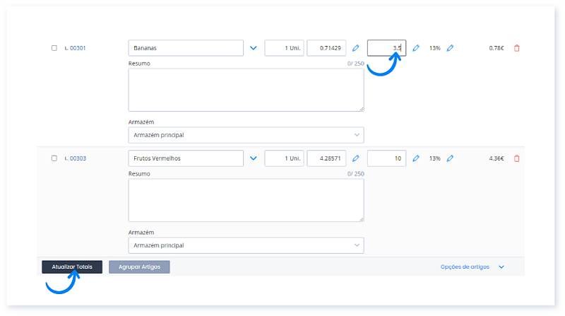Viewport: 565px width, 316px height.
Task: Open the Armazém dropdown under the Bananas item
Action: [246, 135]
